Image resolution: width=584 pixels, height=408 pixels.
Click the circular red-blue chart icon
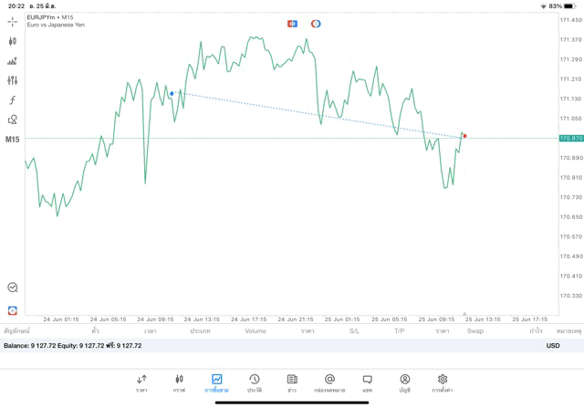(316, 23)
